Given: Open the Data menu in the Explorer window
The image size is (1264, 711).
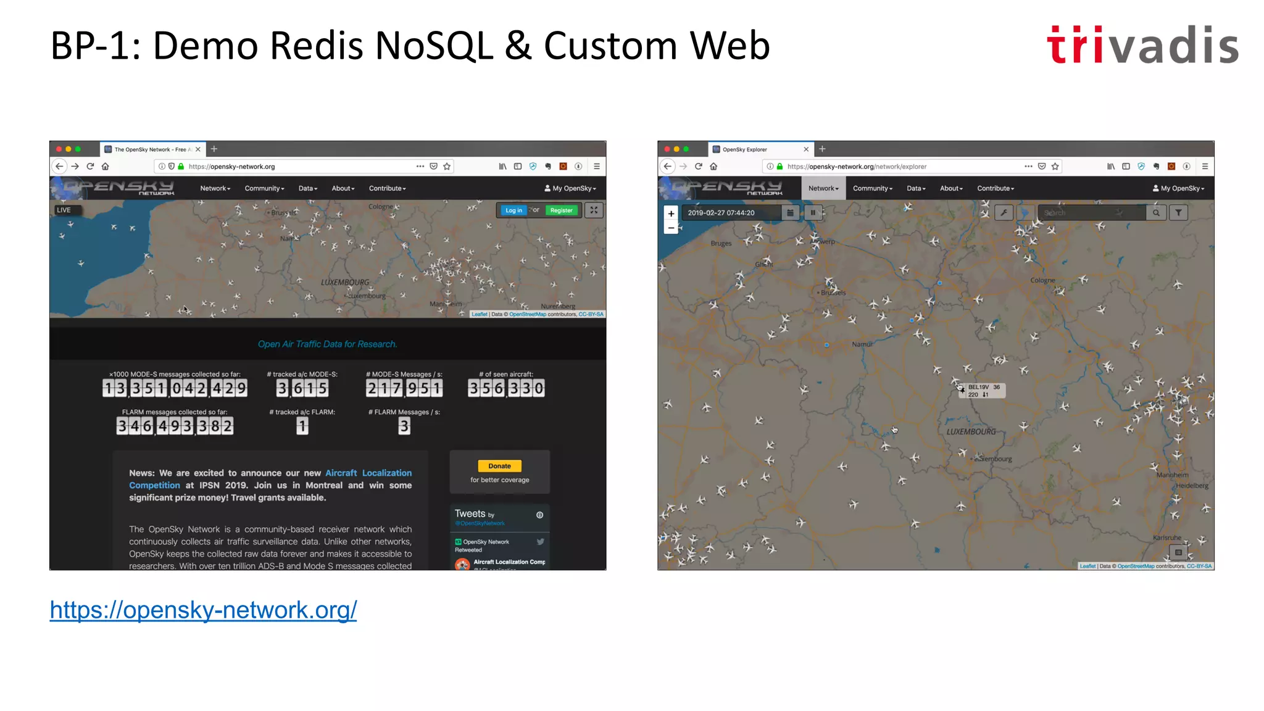Looking at the screenshot, I should pos(917,188).
